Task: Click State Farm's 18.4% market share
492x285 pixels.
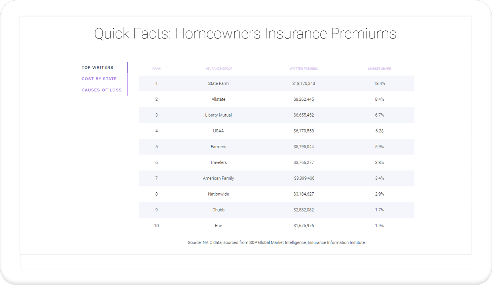Action: pos(379,83)
